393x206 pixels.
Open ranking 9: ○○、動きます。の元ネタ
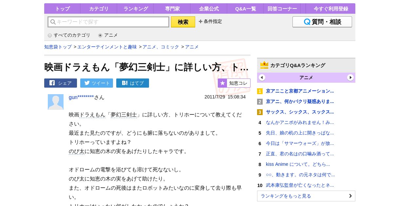300,175
